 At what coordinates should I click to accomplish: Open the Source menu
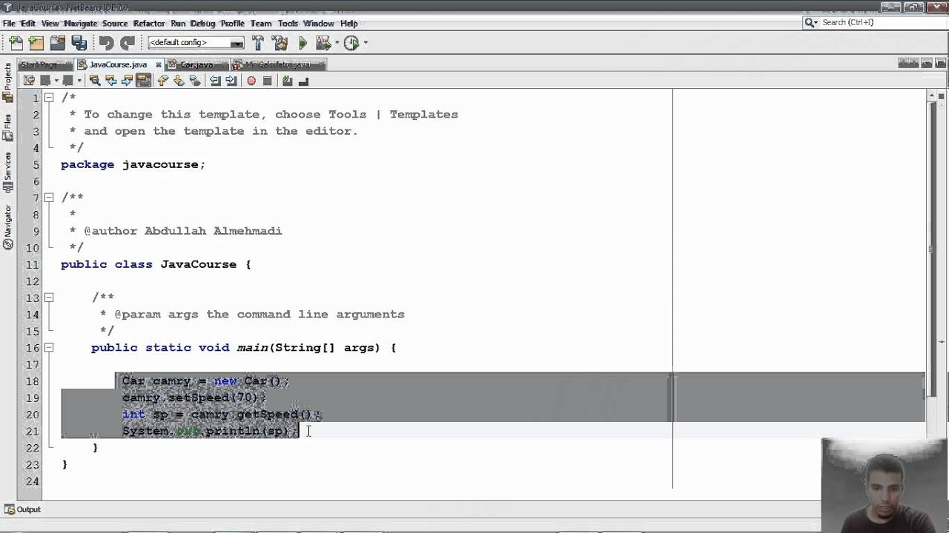tap(115, 23)
